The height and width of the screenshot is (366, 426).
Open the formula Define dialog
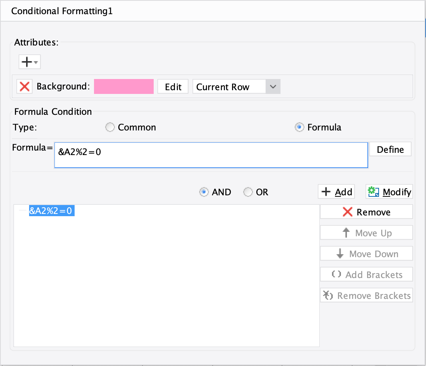pyautogui.click(x=390, y=149)
